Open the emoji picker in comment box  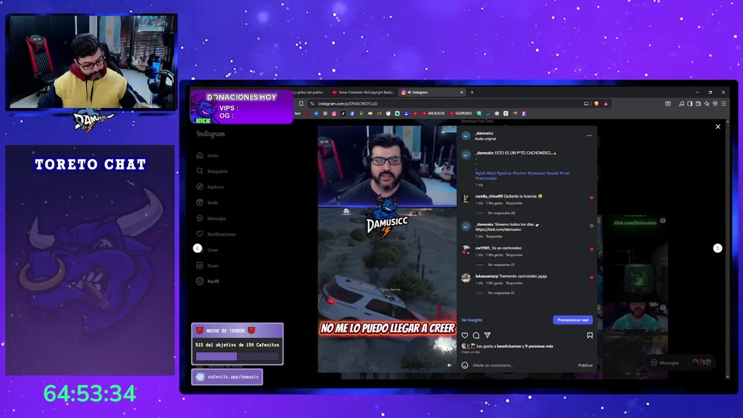464,365
